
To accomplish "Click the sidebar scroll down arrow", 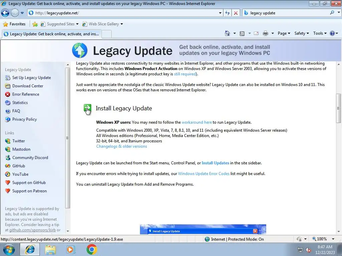I will 67,231.
